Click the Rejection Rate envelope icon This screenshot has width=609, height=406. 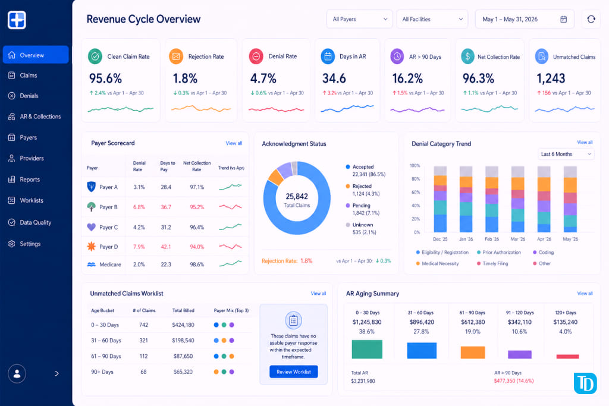(x=176, y=56)
